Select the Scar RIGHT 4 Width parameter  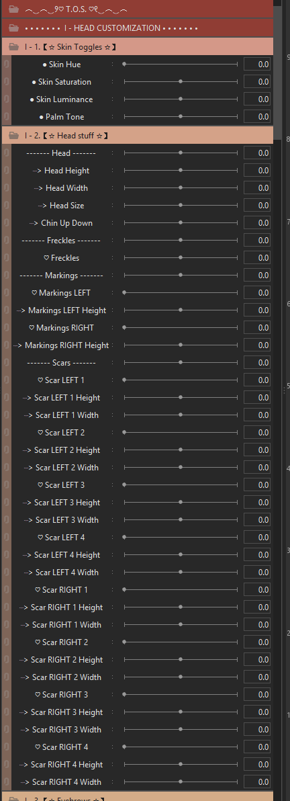coord(61,782)
